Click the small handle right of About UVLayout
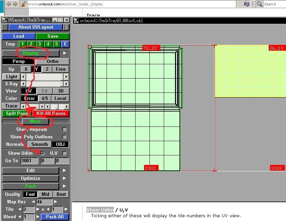The height and width of the screenshot is (221, 286). (66, 27)
